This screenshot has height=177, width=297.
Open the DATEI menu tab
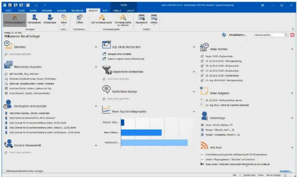tap(8, 11)
